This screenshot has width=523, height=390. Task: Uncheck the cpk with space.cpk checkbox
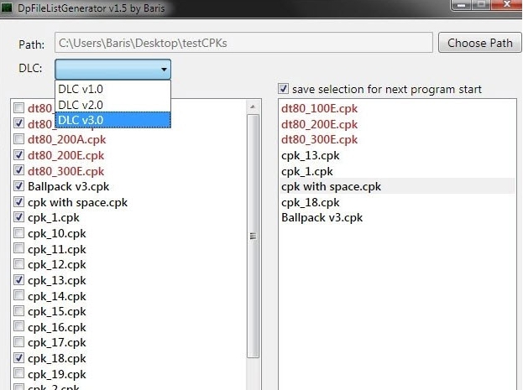pos(18,201)
